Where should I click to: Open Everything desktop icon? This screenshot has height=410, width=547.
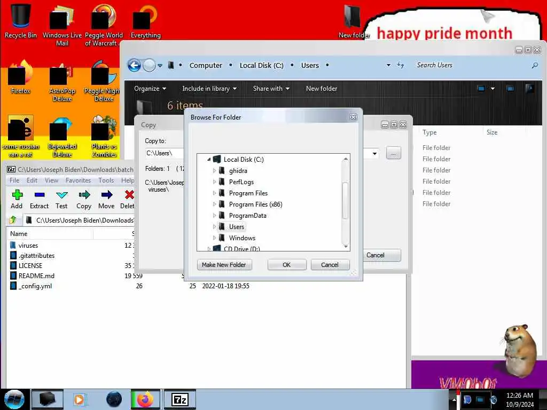(145, 21)
